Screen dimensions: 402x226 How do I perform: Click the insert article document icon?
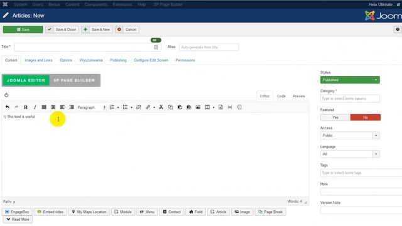coord(220,107)
